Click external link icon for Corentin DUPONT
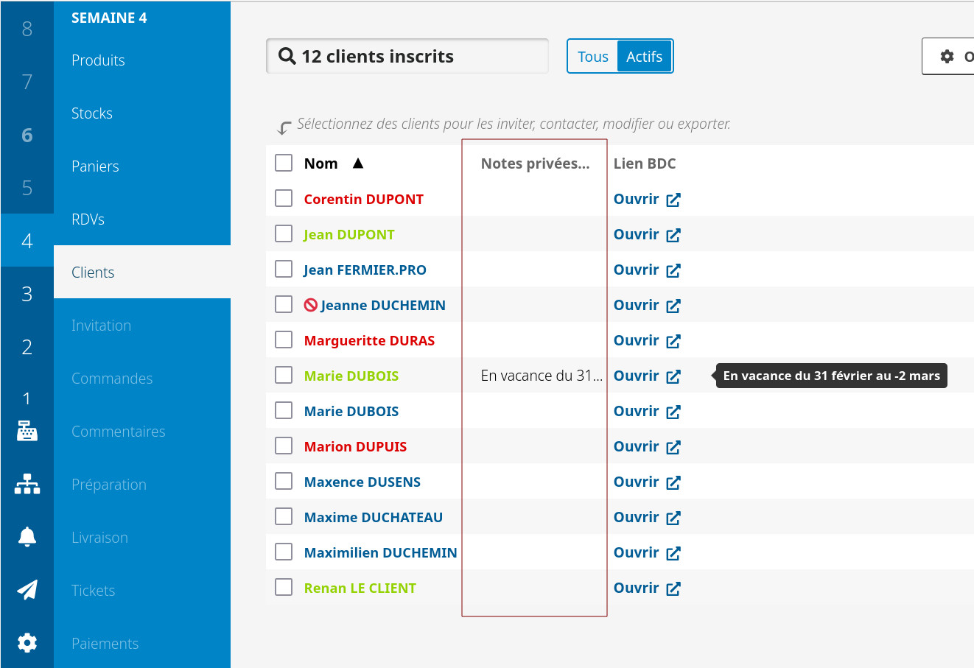Viewport: 974px width, 668px height. [673, 200]
